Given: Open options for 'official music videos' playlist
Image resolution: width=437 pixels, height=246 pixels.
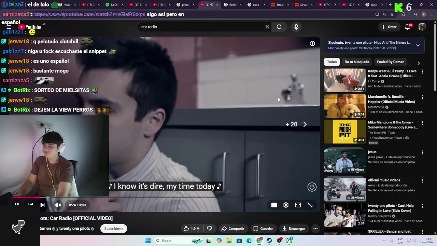Looking at the screenshot, I should (423, 181).
